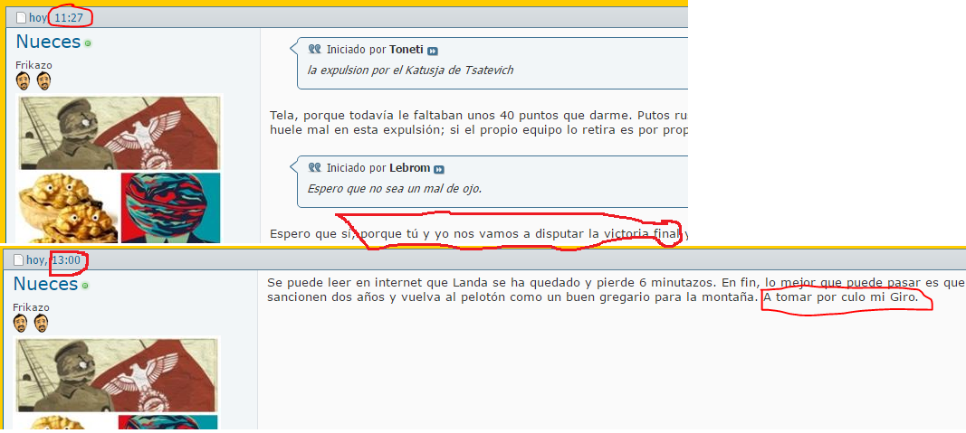The width and height of the screenshot is (966, 433).
Task: Click the phrase 'A tomar por culo mi Giro.'
Action: (x=841, y=297)
